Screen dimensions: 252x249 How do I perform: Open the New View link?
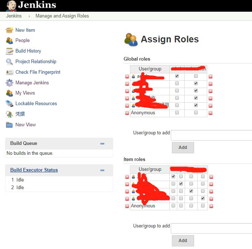[x=25, y=125]
